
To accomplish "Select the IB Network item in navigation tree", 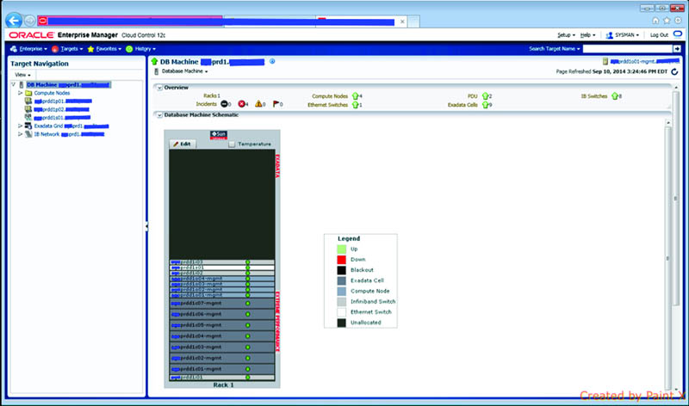I will pyautogui.click(x=69, y=134).
